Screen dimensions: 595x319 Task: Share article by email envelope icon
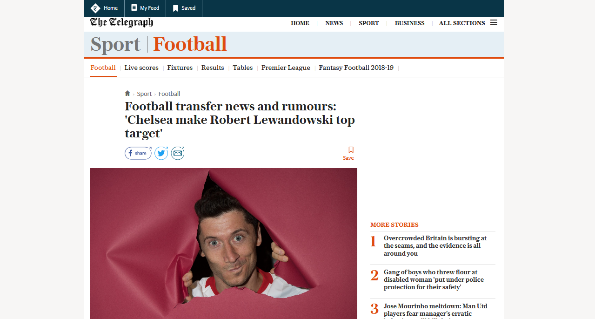(178, 153)
